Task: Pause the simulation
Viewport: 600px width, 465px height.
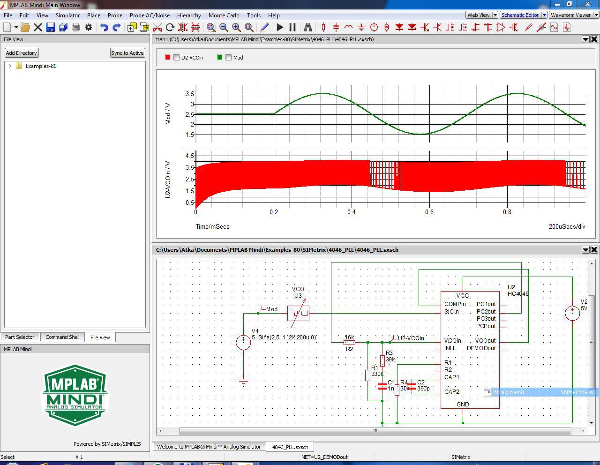Action: tap(292, 28)
